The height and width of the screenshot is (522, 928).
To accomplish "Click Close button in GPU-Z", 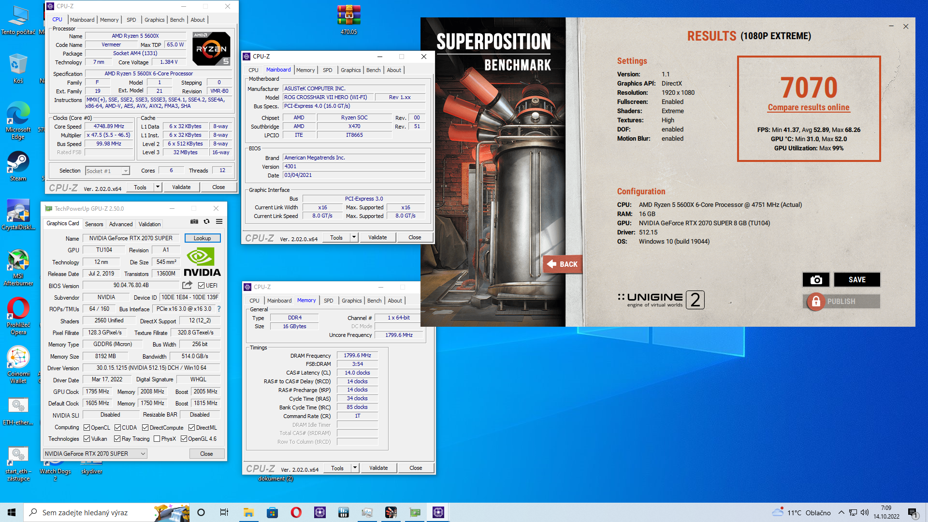I will click(206, 454).
